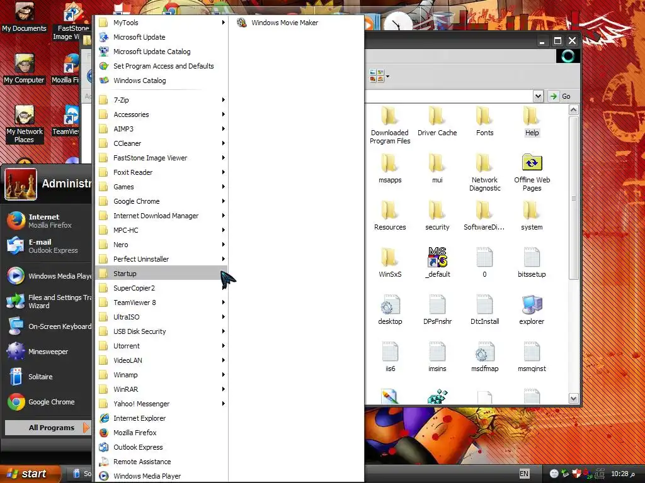
Task: Expand the AIMP3 submenu arrow
Action: [223, 128]
